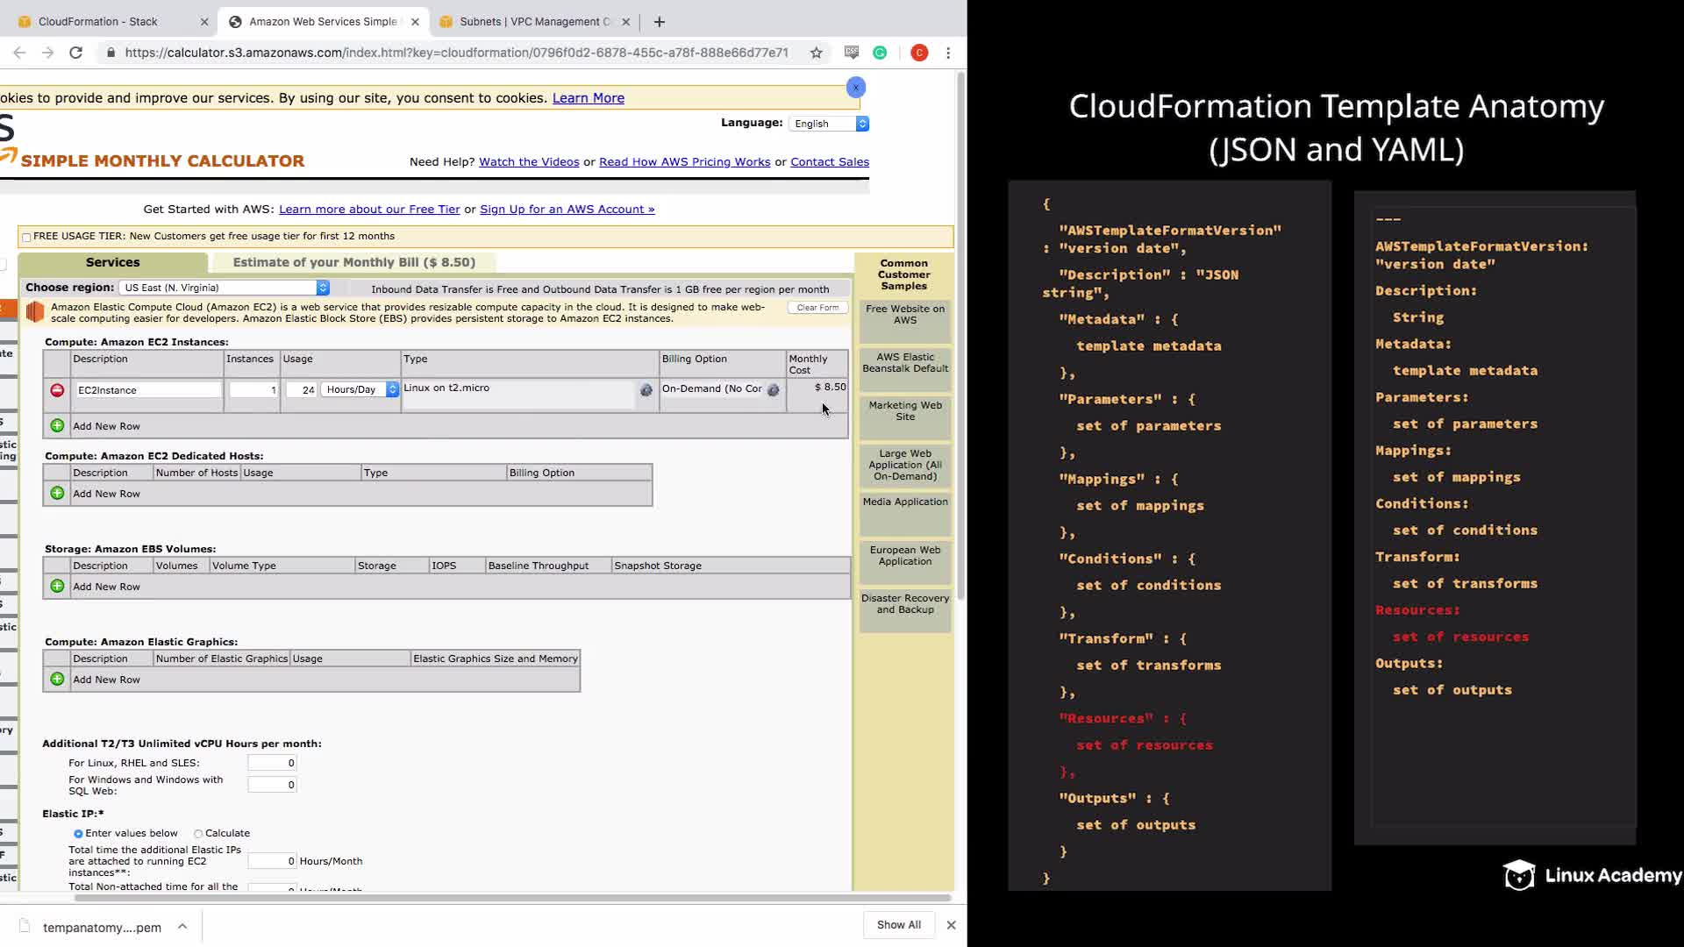Add new row under EBS Volumes
The image size is (1684, 947).
[x=57, y=587]
